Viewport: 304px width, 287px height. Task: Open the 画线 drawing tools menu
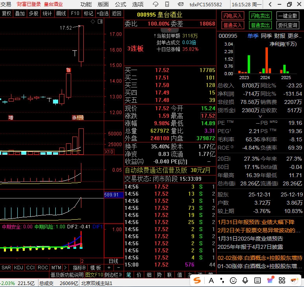pyautogui.click(x=61, y=13)
